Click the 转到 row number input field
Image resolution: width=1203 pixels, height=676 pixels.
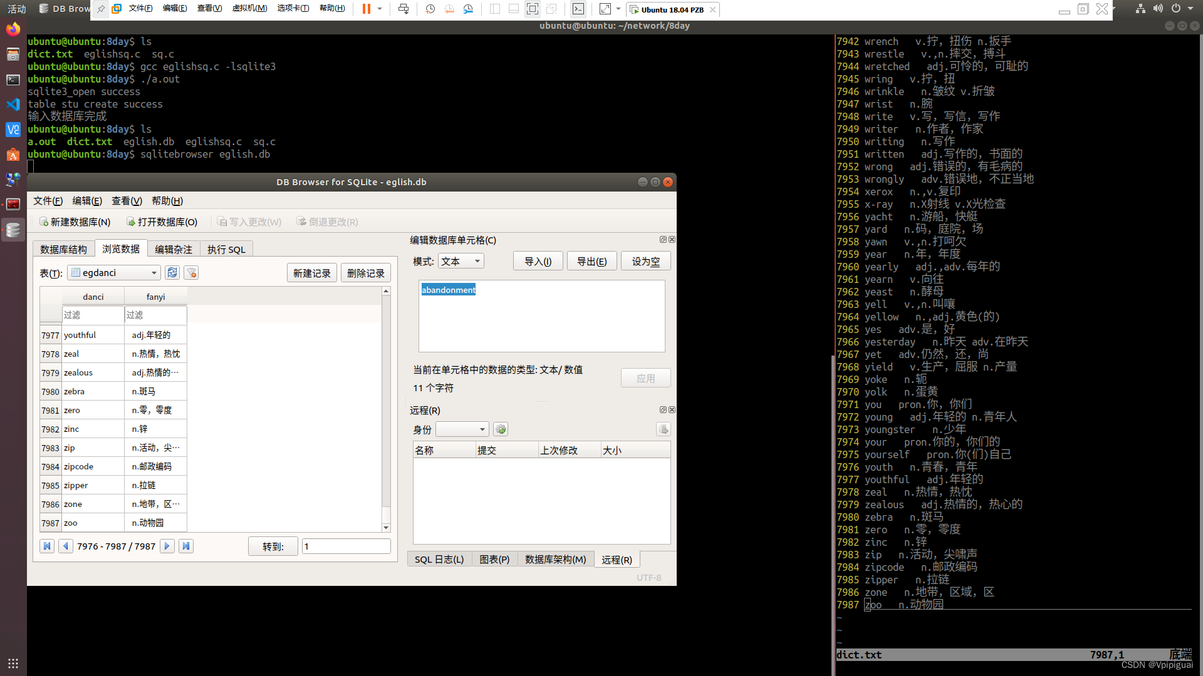pos(346,546)
